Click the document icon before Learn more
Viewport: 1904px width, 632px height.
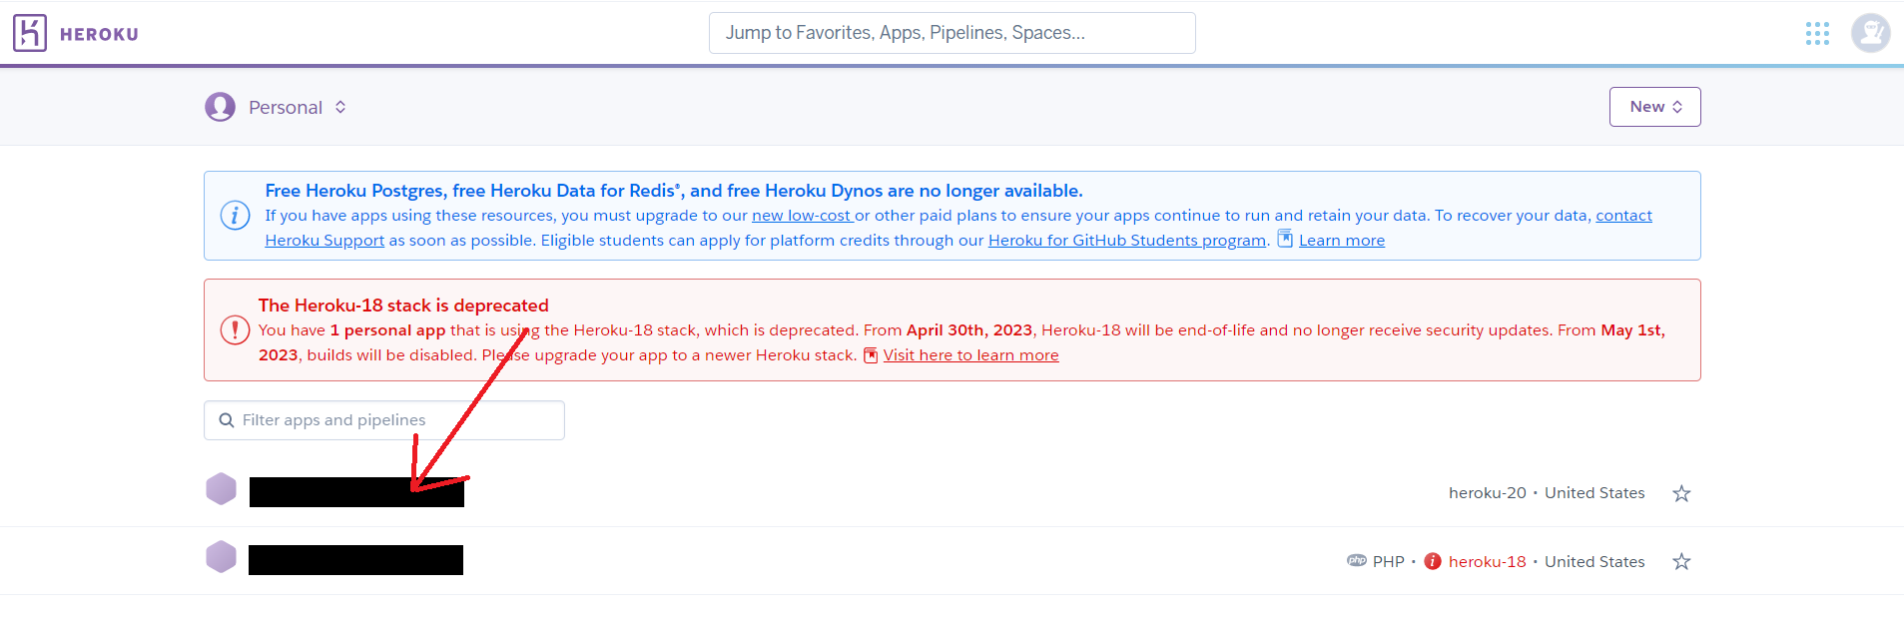pos(1285,239)
